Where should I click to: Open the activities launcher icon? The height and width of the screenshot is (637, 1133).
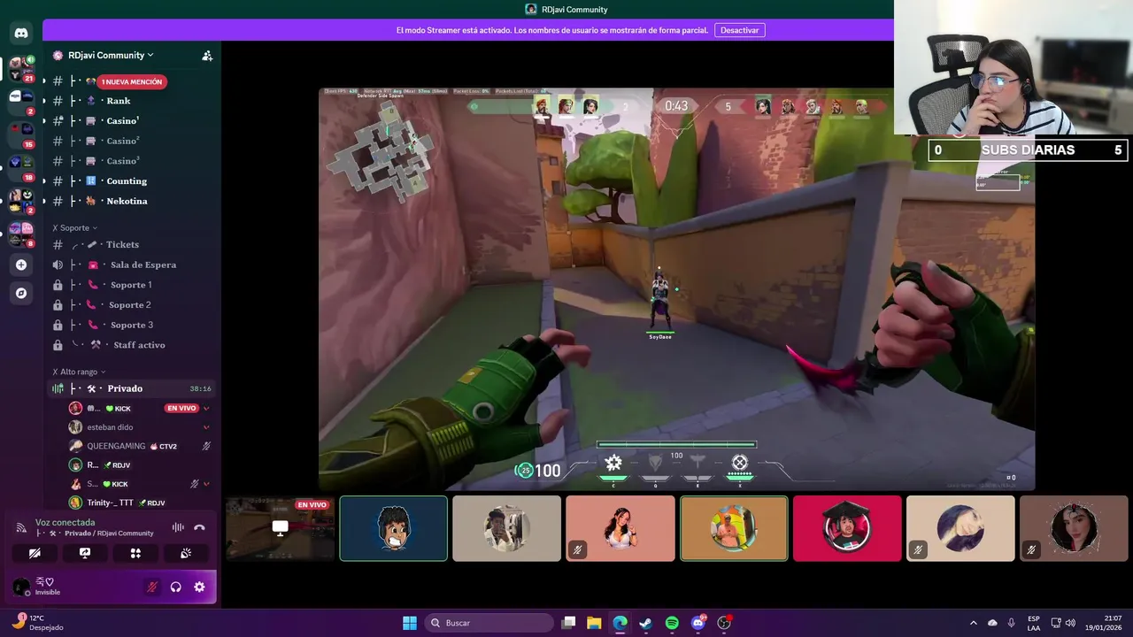pos(135,553)
